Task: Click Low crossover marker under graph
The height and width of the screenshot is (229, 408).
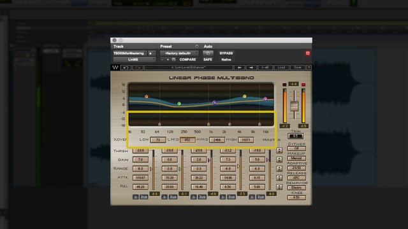Action: [x=160, y=124]
